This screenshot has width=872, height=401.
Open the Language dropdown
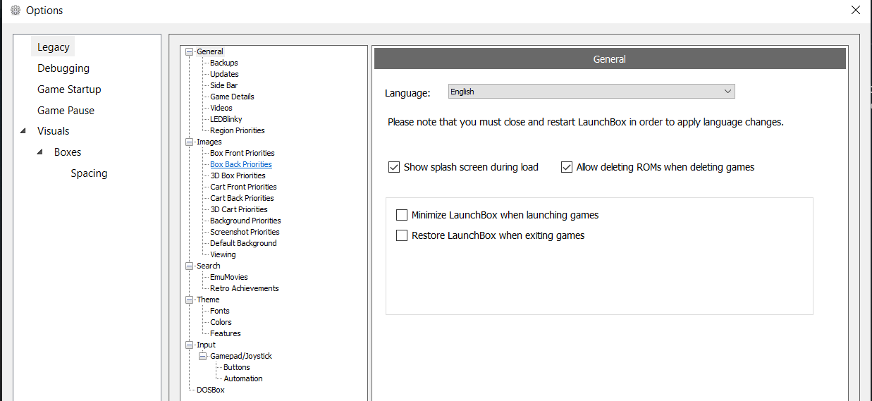[591, 92]
